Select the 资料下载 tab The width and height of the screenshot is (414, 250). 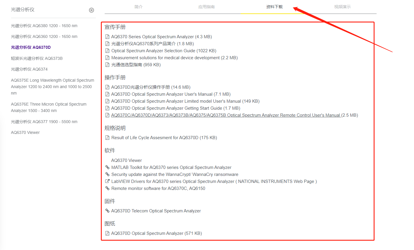[274, 7]
